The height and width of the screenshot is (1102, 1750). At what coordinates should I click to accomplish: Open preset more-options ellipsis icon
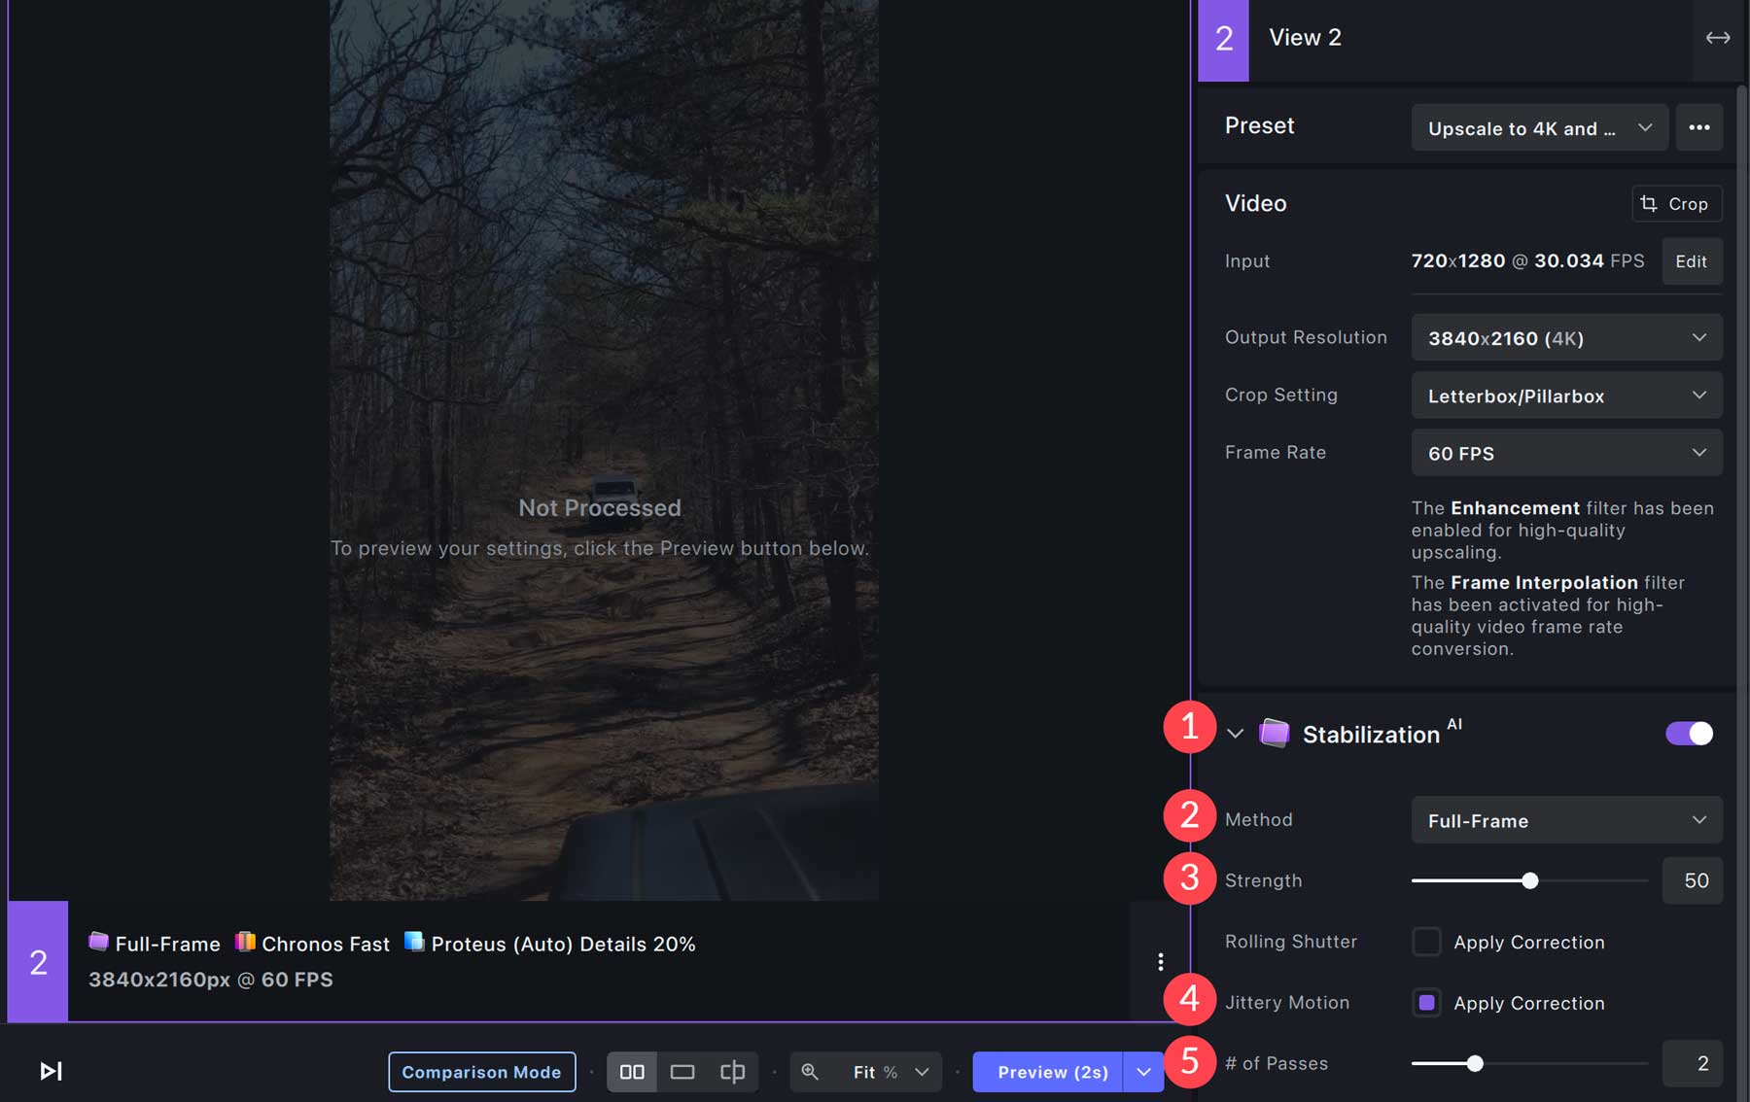(1699, 127)
